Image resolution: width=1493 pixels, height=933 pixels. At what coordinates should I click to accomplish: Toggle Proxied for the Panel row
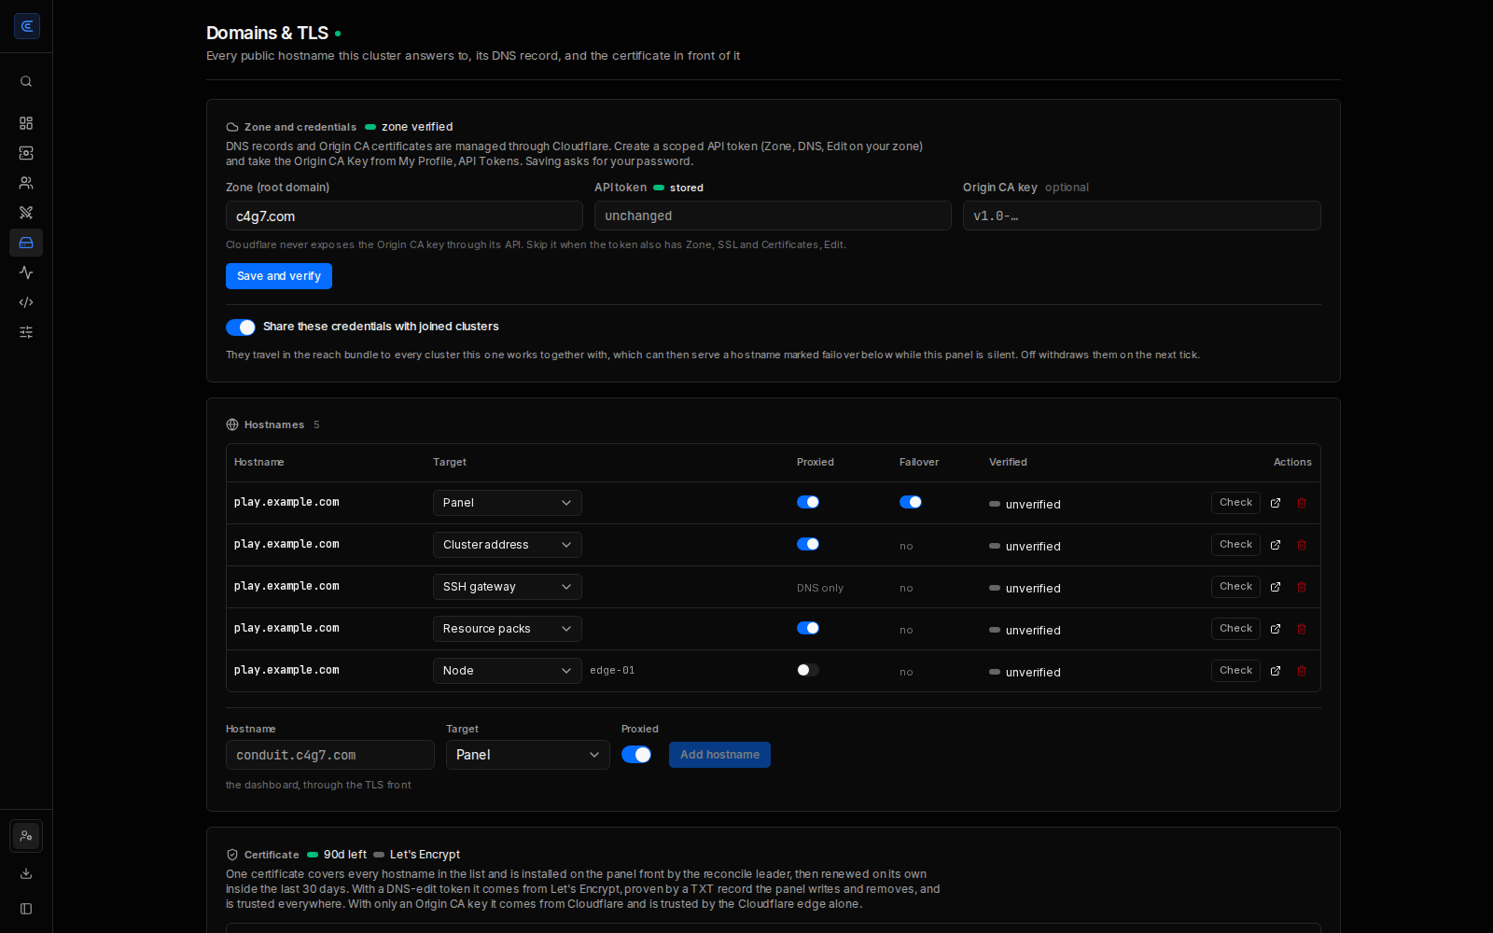click(x=808, y=502)
